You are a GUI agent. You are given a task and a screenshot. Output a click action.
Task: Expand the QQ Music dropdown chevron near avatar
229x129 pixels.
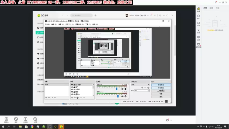click(x=148, y=15)
